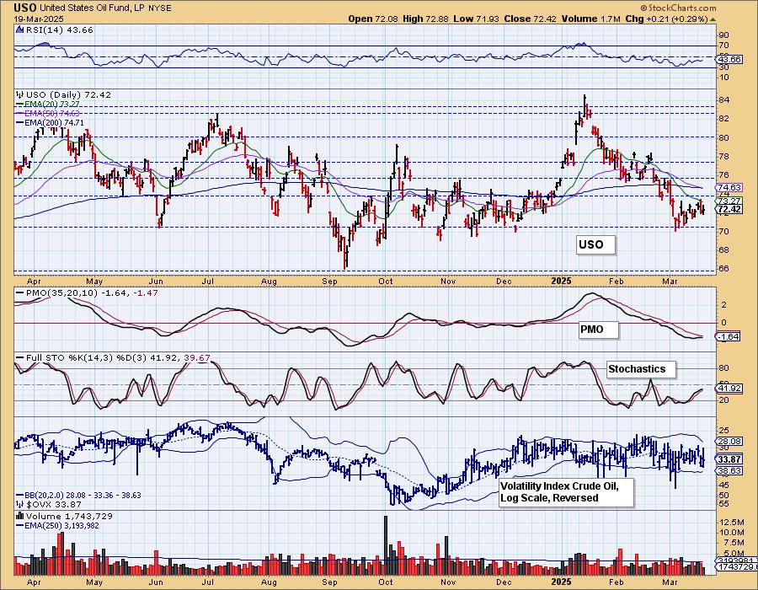758x590 pixels.
Task: Click the $OVX 33.87 legend text
Action: tap(54, 504)
